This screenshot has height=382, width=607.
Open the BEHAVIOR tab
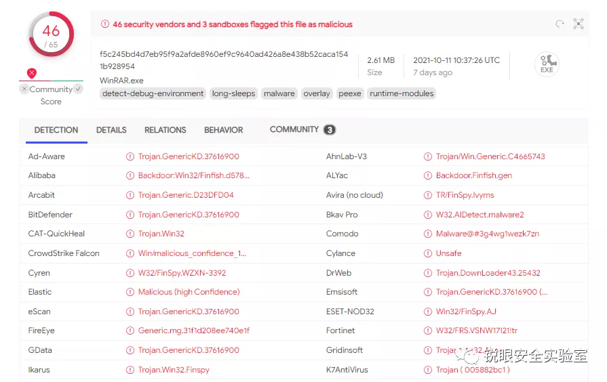224,130
